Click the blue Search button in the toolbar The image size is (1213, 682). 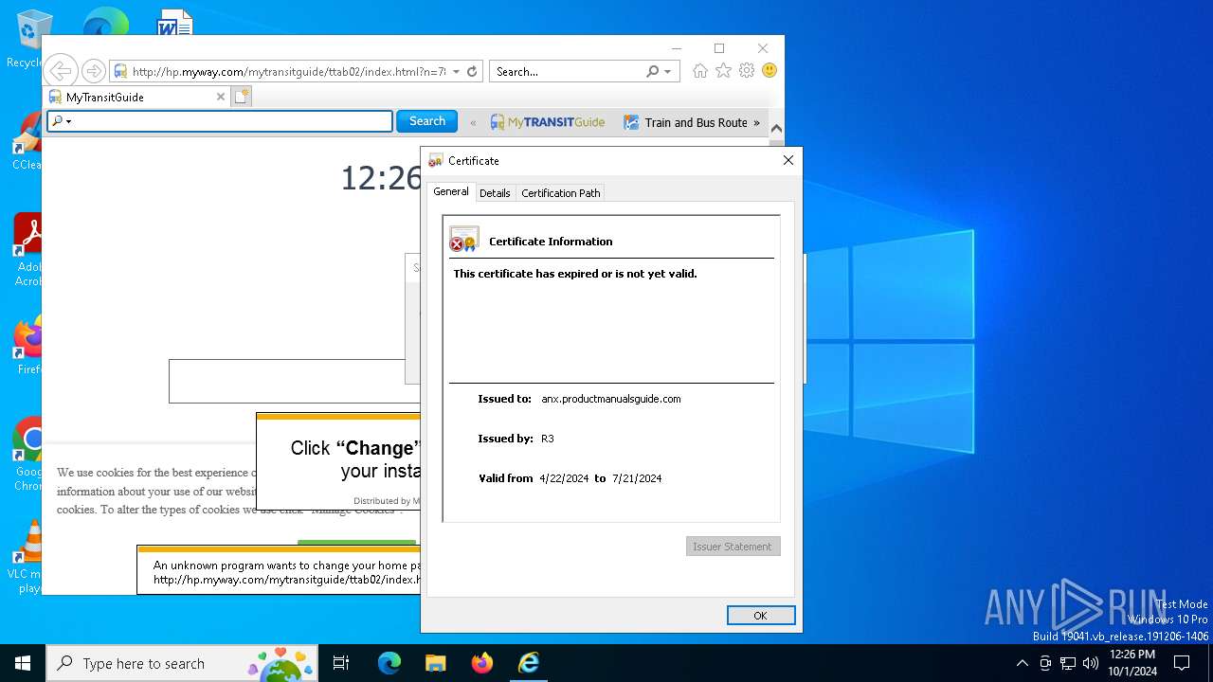427,121
